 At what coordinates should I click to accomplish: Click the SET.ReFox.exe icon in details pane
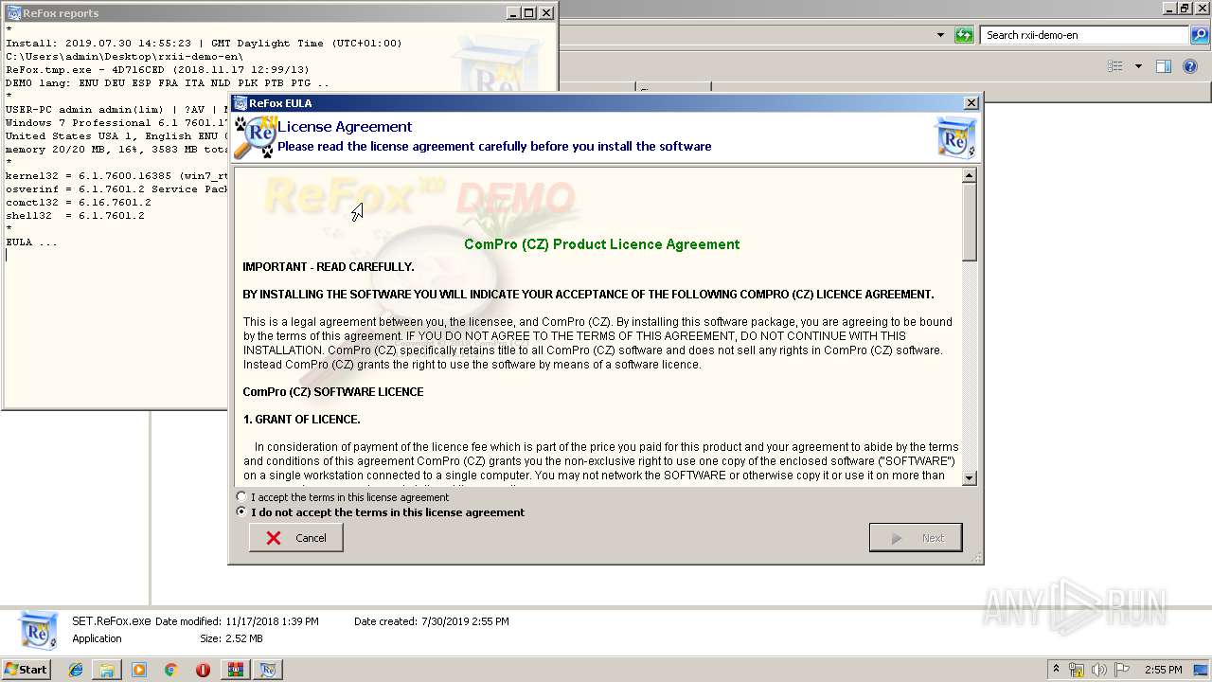(x=39, y=630)
